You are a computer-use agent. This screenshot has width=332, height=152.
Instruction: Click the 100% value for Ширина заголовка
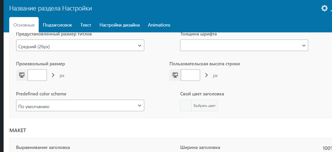[x=327, y=148]
